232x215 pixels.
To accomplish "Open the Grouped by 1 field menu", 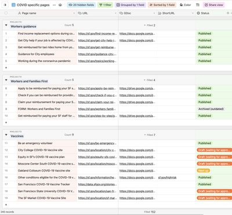I will 130,5.
